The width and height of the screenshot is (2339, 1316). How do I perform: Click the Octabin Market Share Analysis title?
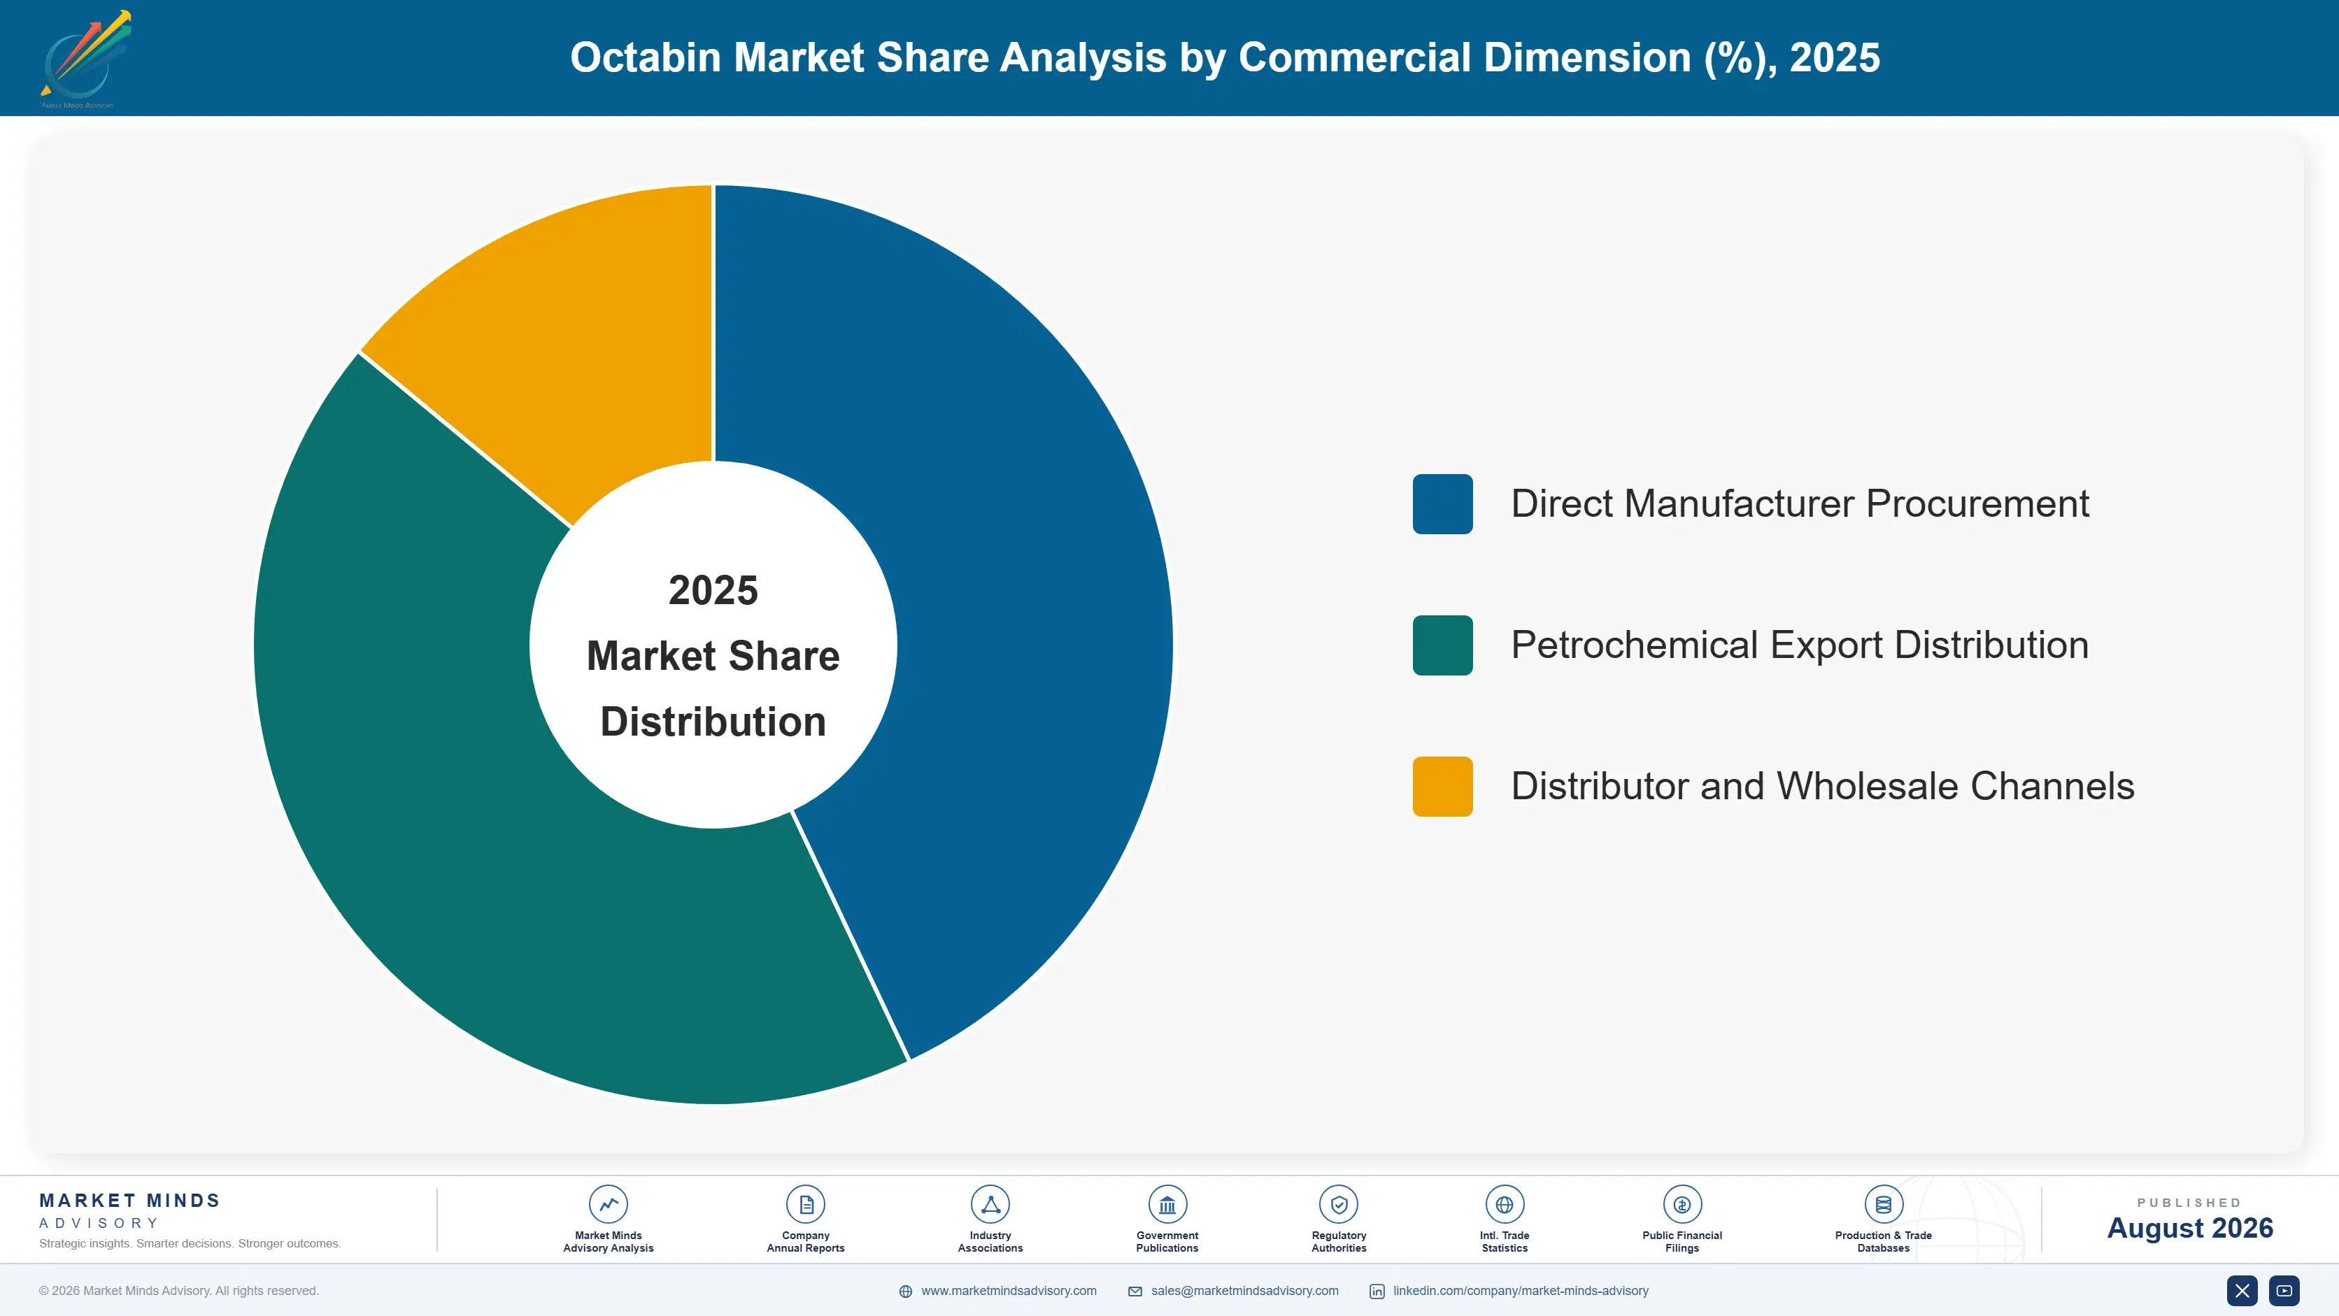point(1225,57)
